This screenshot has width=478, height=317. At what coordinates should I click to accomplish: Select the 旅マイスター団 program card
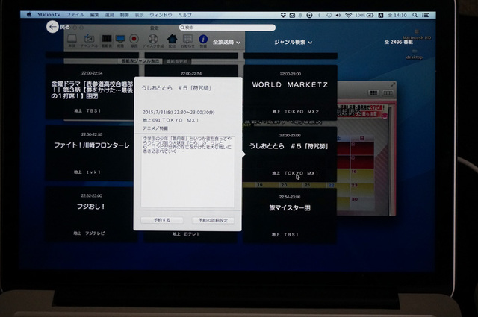291,216
